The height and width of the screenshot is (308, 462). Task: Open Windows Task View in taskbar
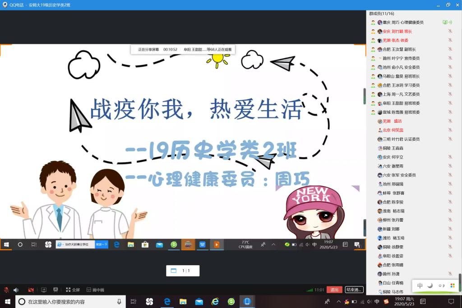(x=134, y=301)
